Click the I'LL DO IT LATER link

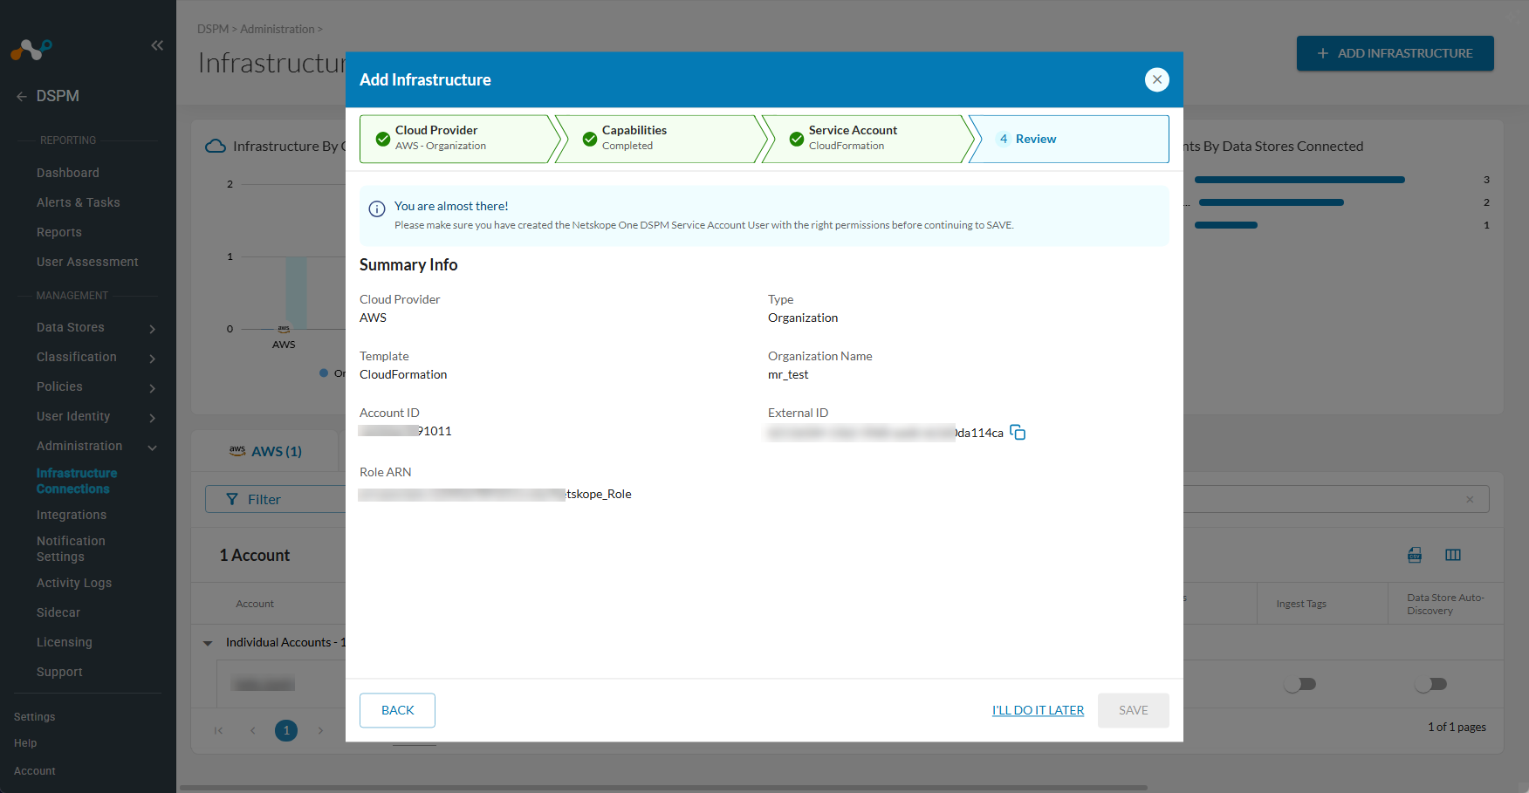1039,710
